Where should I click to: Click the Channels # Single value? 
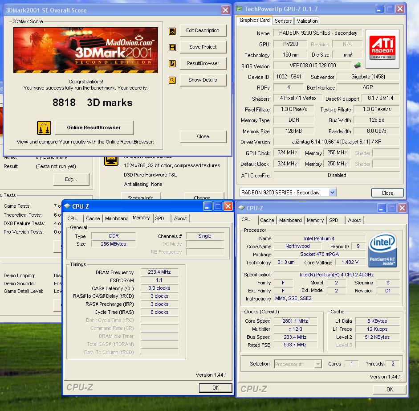tap(205, 236)
